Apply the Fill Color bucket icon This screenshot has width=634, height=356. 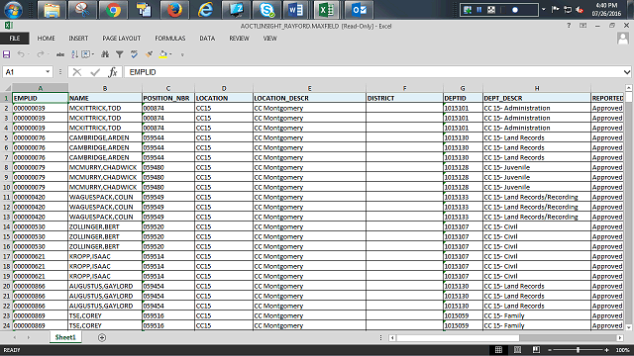pos(163,54)
